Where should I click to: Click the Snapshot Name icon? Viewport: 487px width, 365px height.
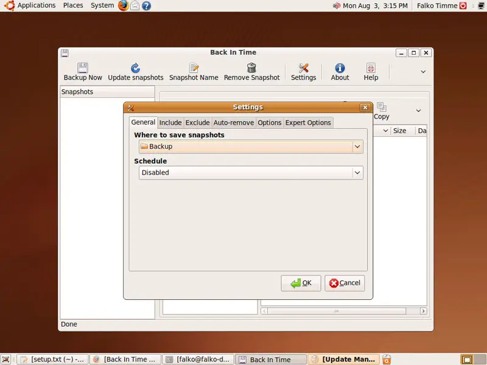point(194,68)
